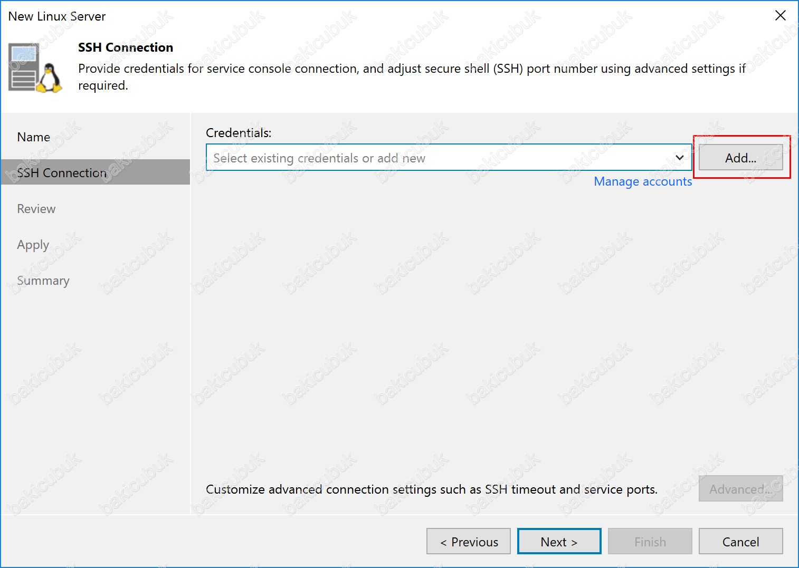Viewport: 799px width, 568px height.
Task: Click the New Linux Server title text
Action: click(57, 16)
